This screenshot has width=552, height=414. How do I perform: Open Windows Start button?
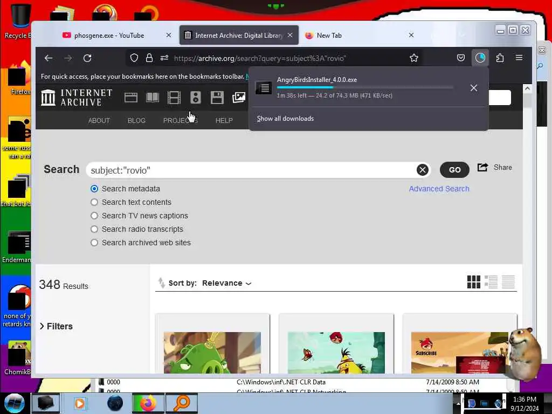click(14, 403)
